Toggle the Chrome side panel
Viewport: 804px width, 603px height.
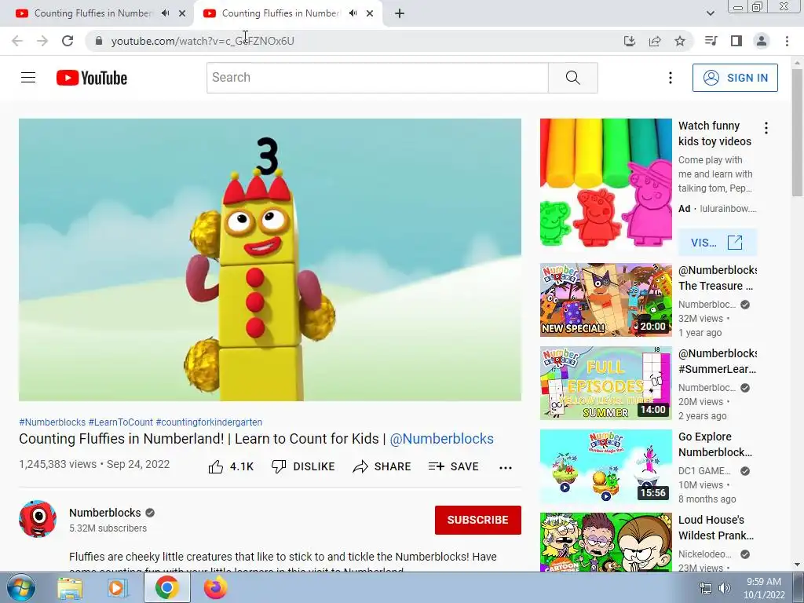click(x=736, y=41)
